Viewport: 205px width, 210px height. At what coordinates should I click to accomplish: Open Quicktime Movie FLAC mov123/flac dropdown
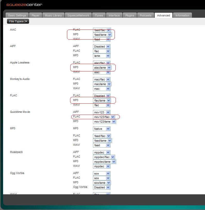(x=104, y=117)
